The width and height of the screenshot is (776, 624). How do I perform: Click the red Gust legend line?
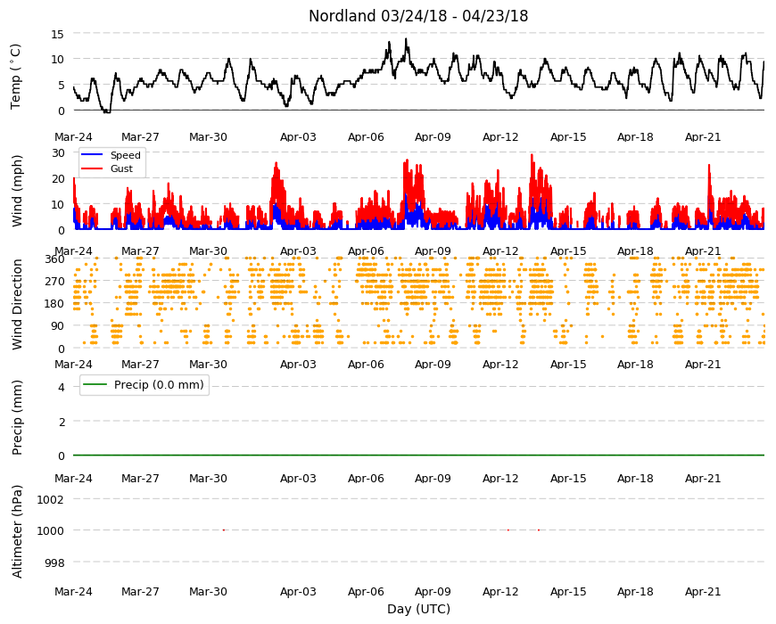click(x=92, y=168)
